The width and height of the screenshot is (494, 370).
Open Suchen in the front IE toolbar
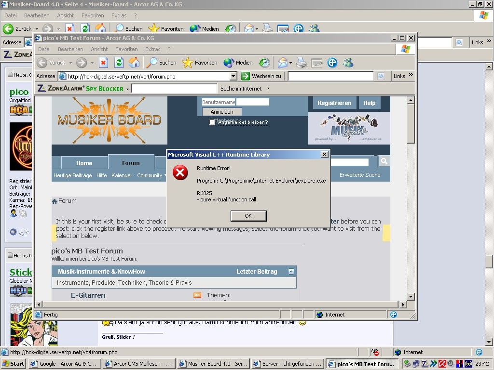[162, 63]
